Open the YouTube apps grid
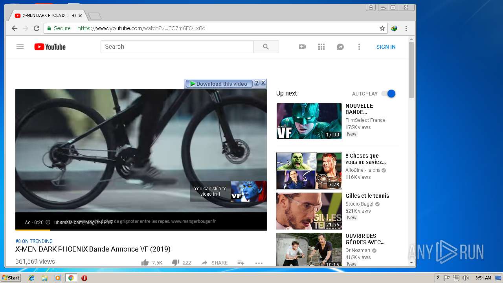This screenshot has height=283, width=503. (321, 47)
